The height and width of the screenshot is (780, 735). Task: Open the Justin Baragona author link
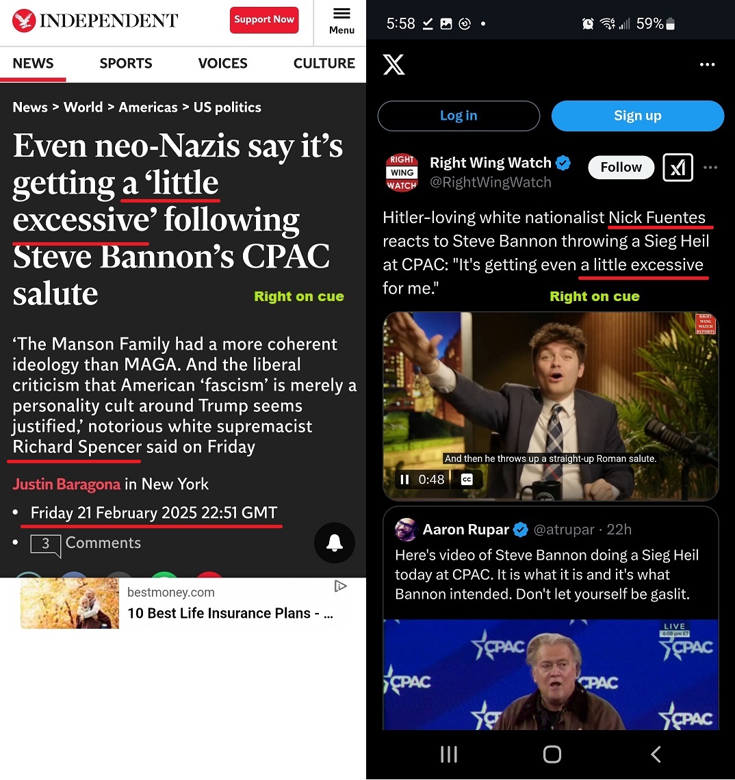click(66, 484)
